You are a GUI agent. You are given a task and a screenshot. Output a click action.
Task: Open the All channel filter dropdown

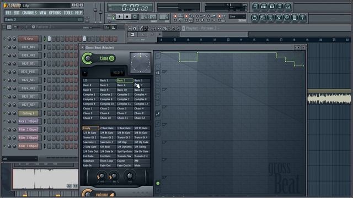coord(20,159)
